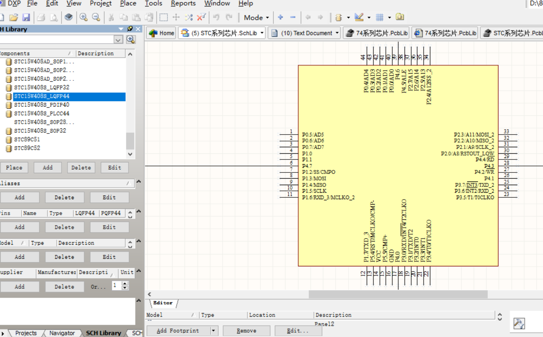543x337 pixels.
Task: Click the Paste clipboard icon
Action: click(136, 17)
